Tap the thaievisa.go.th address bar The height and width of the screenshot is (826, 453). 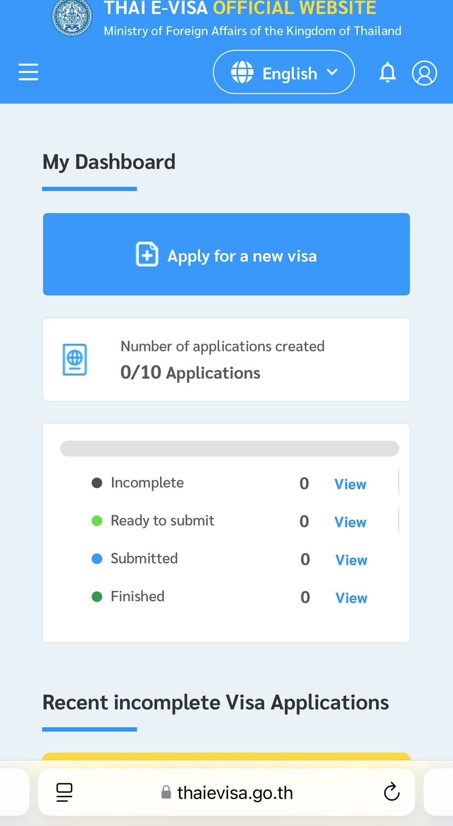(x=234, y=793)
